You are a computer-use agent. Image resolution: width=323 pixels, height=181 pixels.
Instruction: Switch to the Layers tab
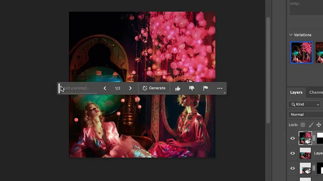coord(296,92)
